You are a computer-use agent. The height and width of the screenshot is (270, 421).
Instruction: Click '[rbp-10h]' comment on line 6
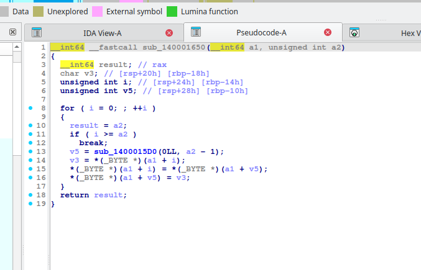227,91
